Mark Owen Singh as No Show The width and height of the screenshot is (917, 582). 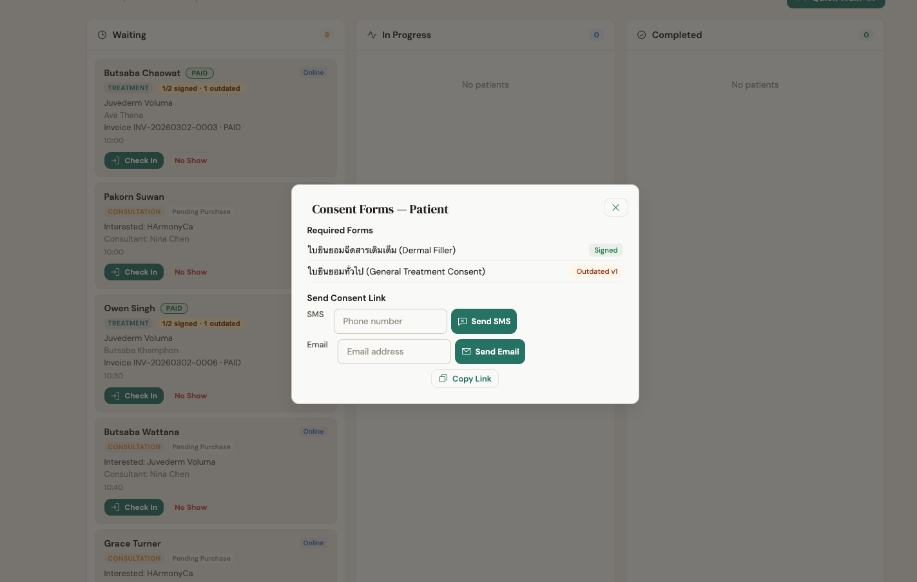190,395
